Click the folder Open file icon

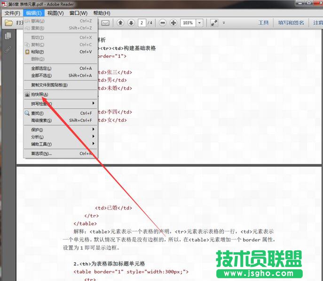9,23
